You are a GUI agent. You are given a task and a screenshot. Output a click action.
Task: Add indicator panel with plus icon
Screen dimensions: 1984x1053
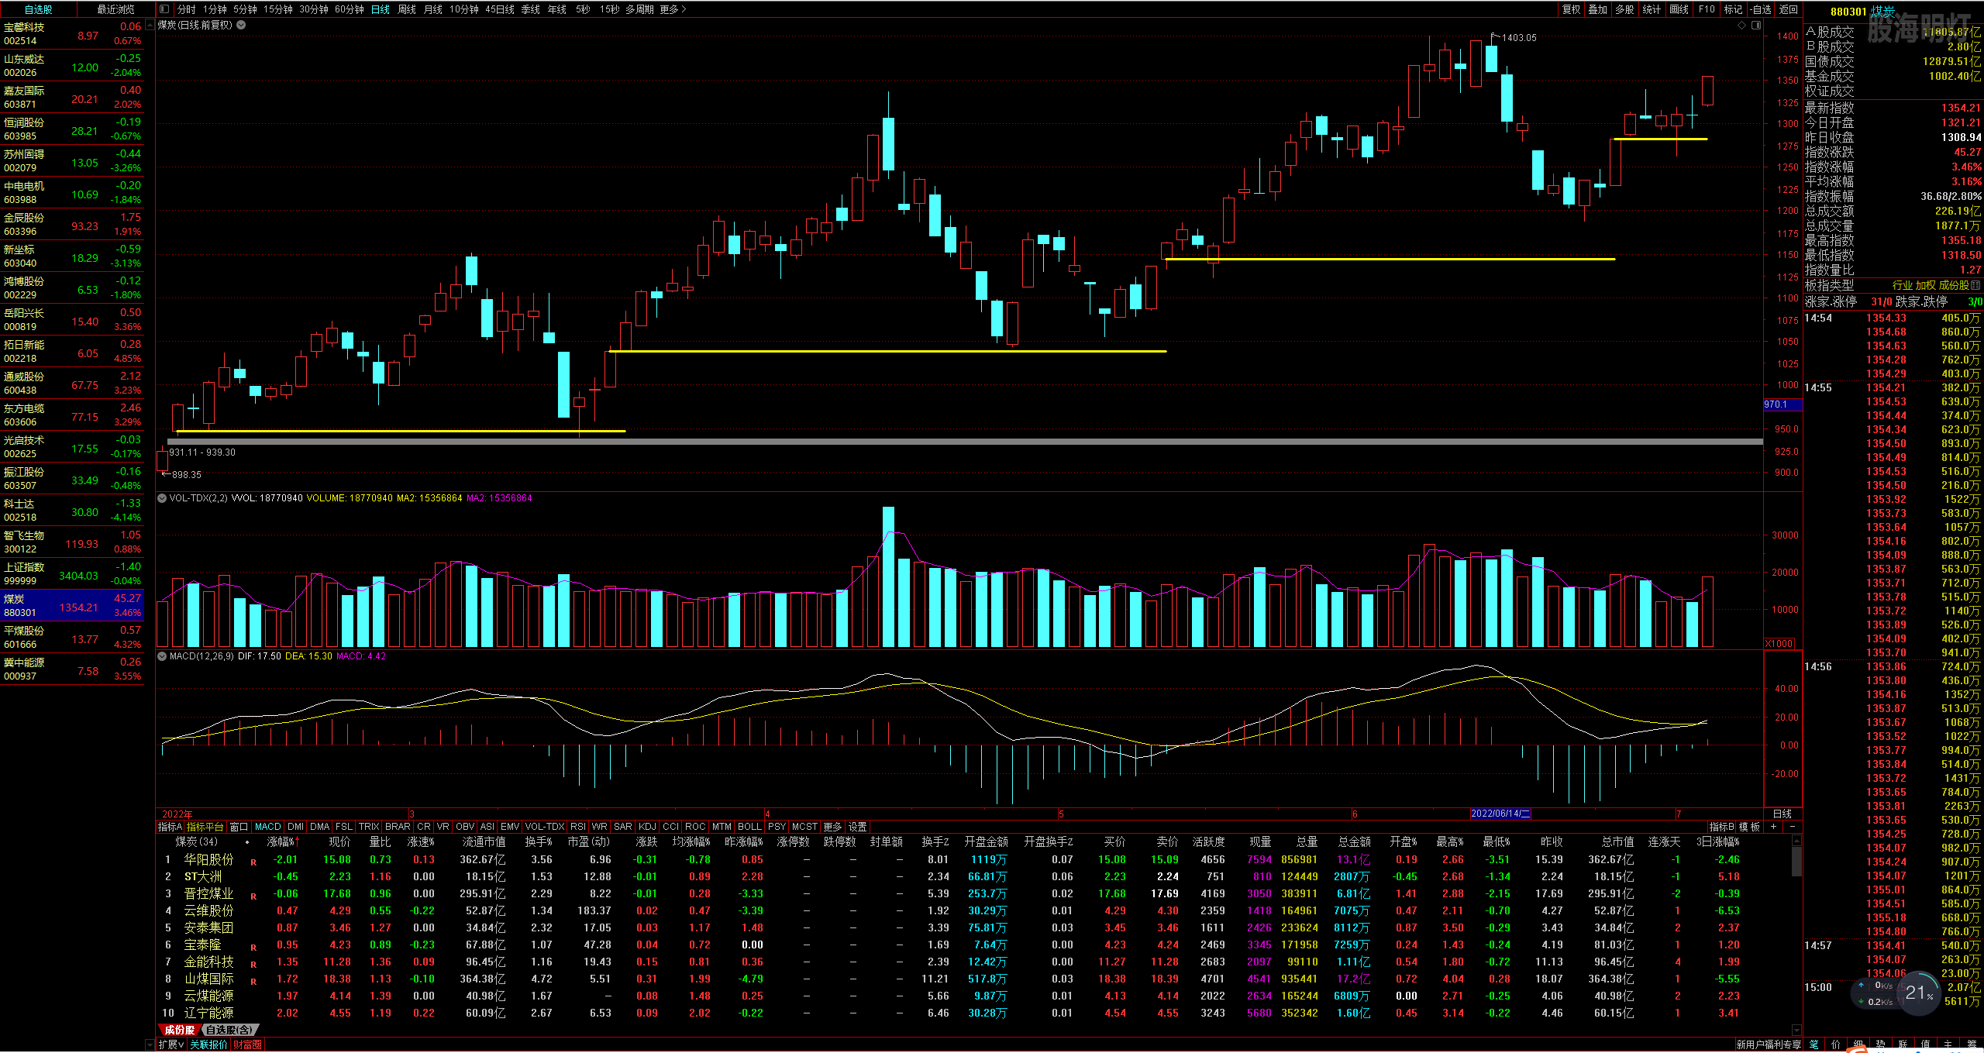pos(1773,827)
